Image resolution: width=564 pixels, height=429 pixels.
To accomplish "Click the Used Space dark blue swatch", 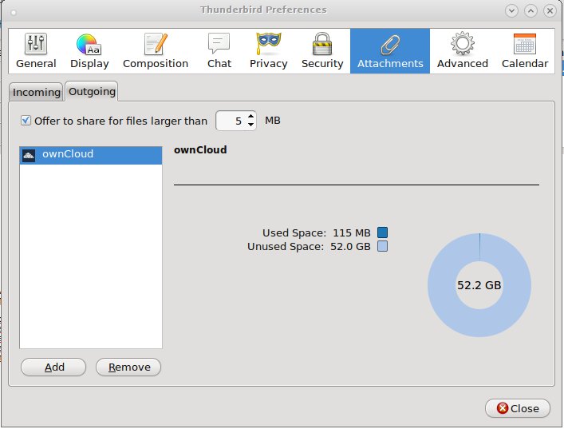I will tap(383, 232).
